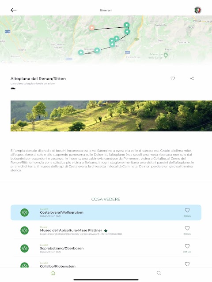Tap the car transport icon
The image size is (212, 282).
(x=13, y=88)
